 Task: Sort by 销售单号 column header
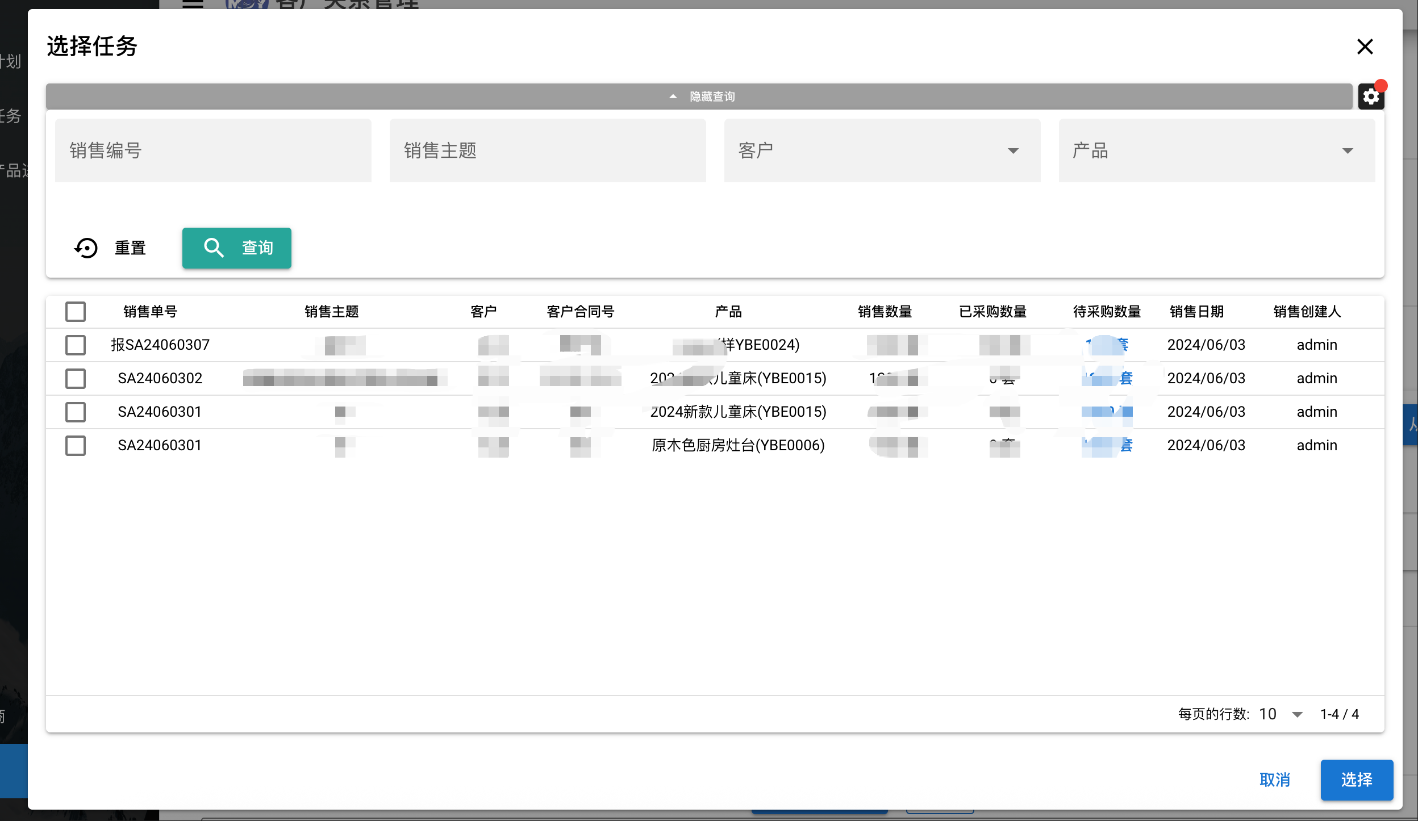coord(151,312)
